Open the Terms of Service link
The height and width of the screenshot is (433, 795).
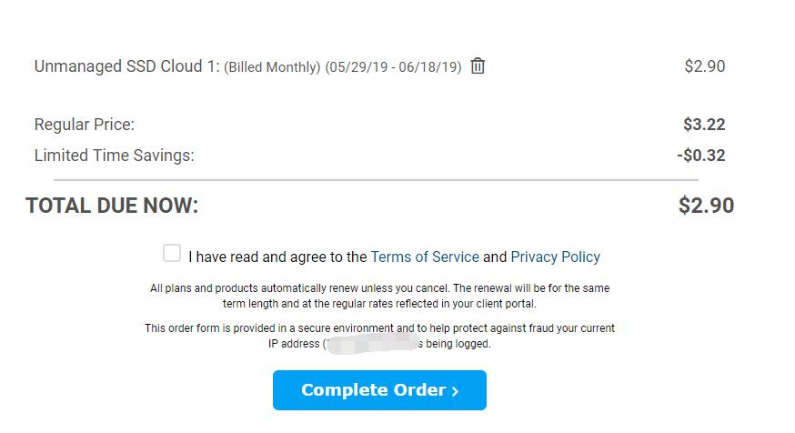coord(425,257)
